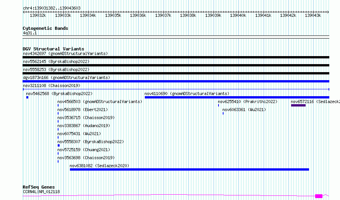
Task: Select nsv3383867 Audano2019 label
Action: [x=84, y=126]
